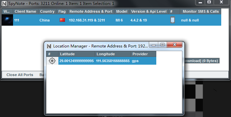Minimize the Location Manager window
The image size is (231, 117).
(154, 45)
